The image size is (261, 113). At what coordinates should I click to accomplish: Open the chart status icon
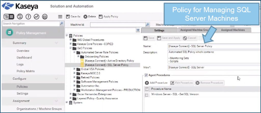point(36,17)
